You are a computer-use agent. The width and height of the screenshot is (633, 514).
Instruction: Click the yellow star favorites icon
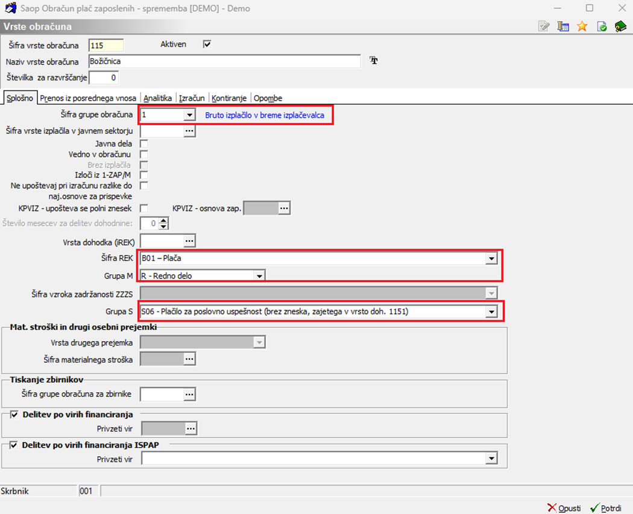click(x=582, y=27)
